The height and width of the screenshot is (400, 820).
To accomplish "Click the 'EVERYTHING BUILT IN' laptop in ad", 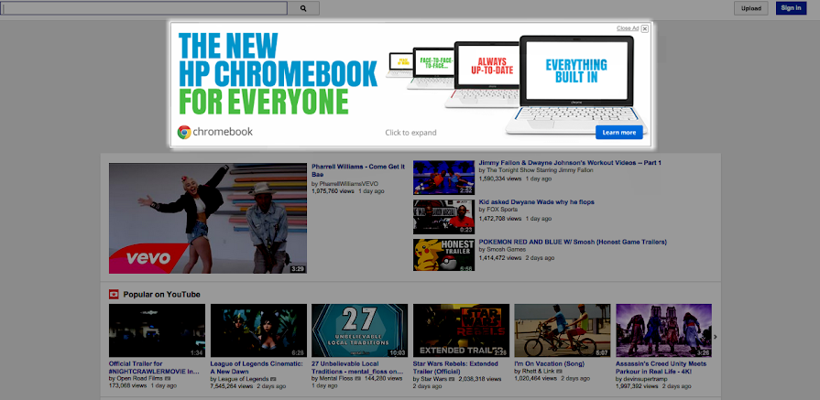I will click(x=576, y=83).
